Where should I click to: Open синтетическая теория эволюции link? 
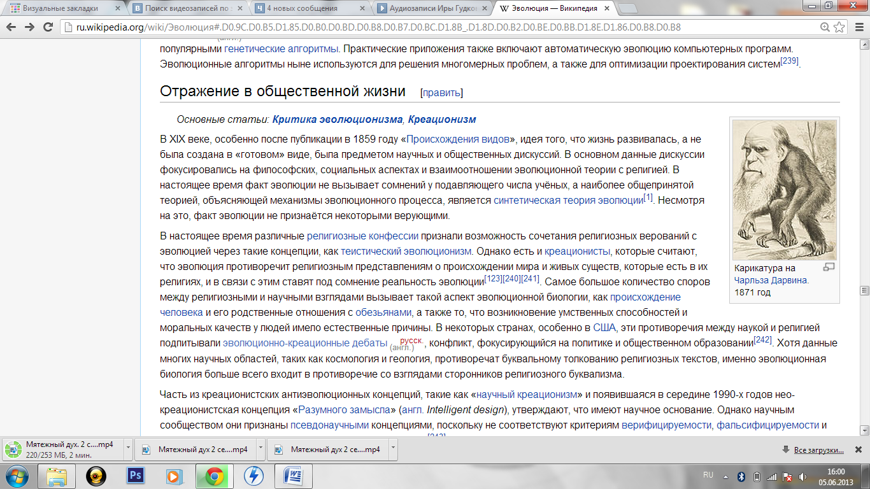click(x=568, y=200)
